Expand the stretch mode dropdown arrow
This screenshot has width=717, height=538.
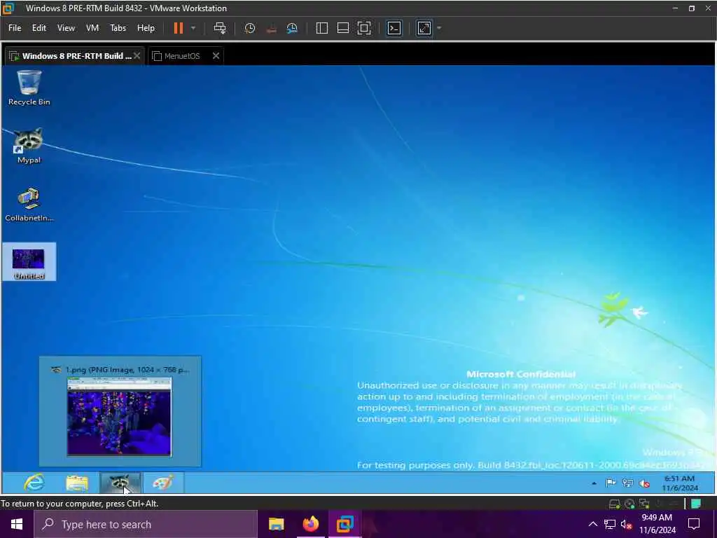pyautogui.click(x=439, y=28)
